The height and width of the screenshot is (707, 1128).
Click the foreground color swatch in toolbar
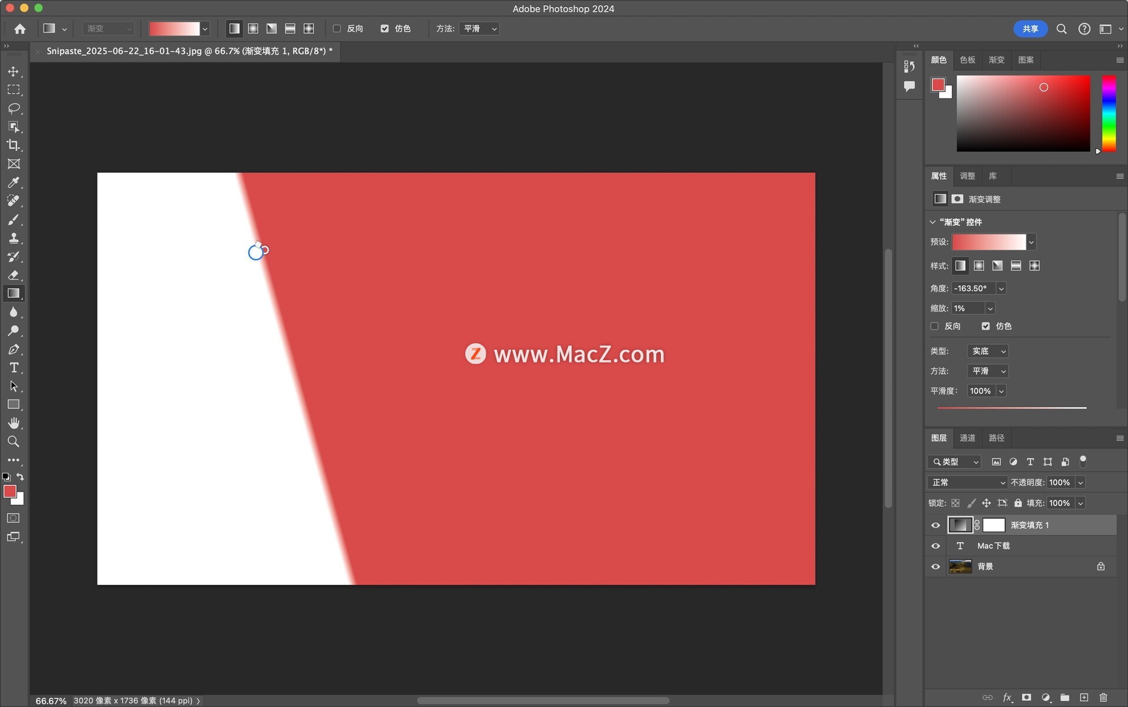[x=9, y=491]
